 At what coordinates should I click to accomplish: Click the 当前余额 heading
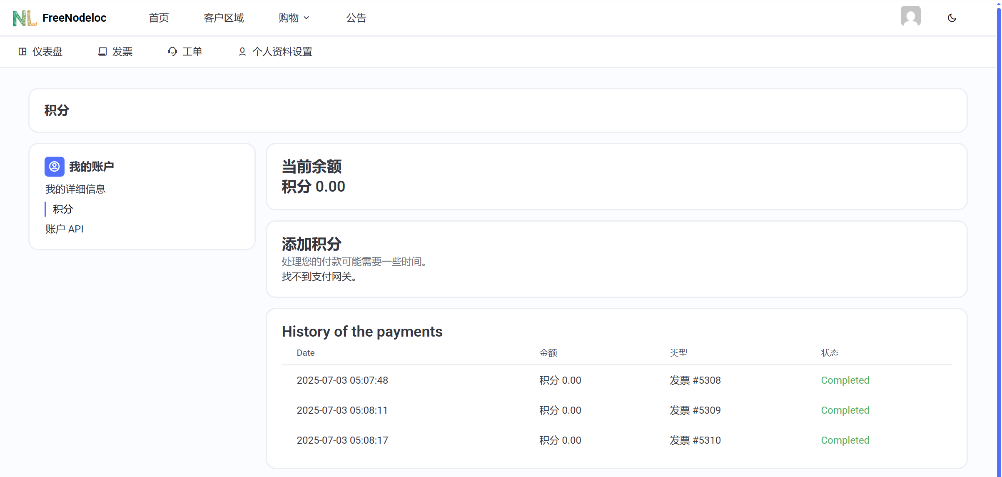pos(312,167)
